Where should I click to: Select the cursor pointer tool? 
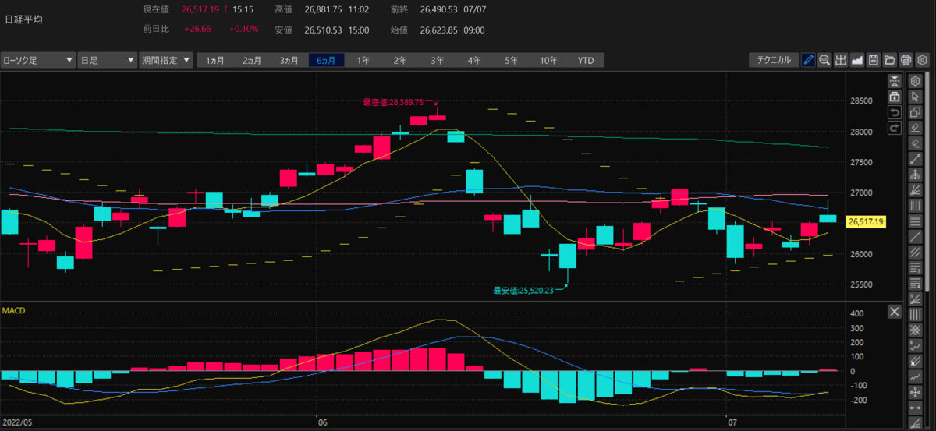tap(916, 97)
